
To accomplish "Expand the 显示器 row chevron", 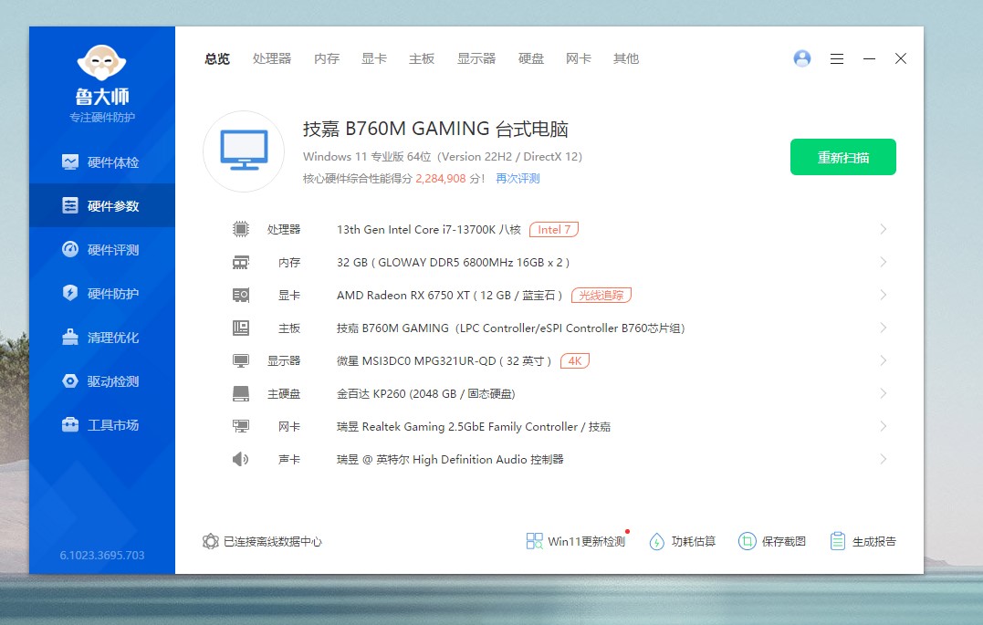I will tap(884, 360).
